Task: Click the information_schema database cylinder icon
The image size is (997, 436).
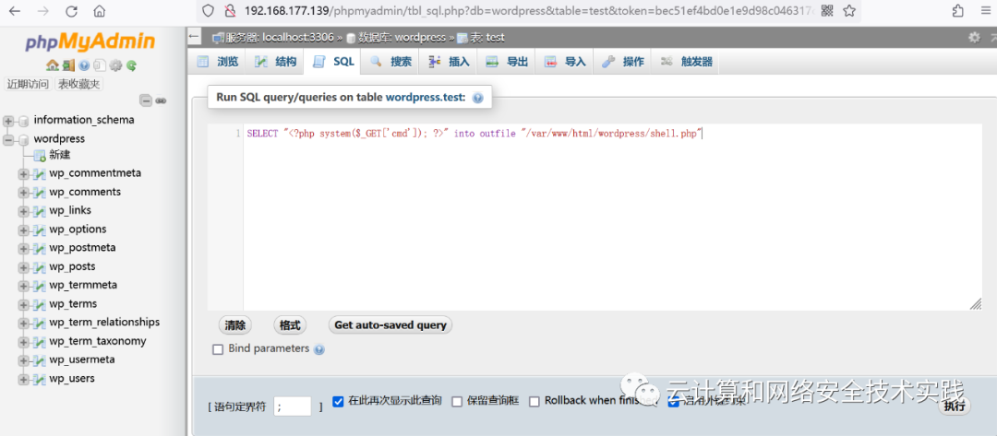Action: tap(24, 121)
